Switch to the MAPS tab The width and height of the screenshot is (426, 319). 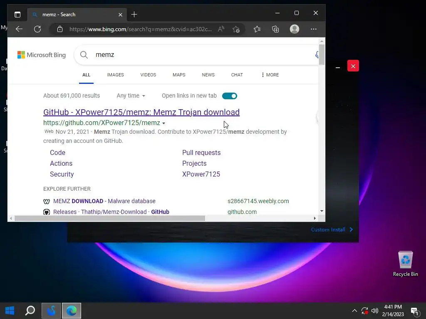(179, 75)
